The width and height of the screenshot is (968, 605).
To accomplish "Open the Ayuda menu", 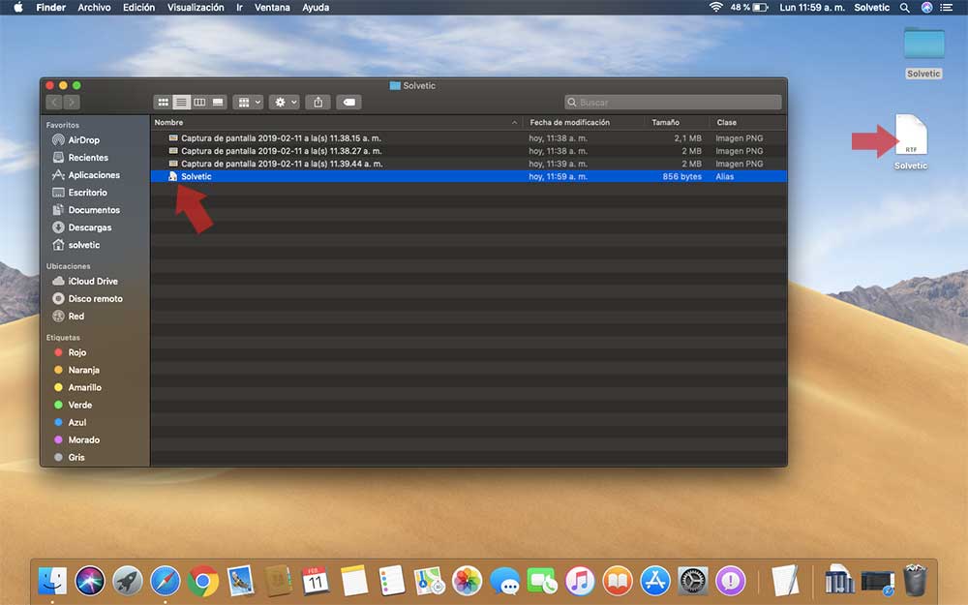I will (316, 8).
